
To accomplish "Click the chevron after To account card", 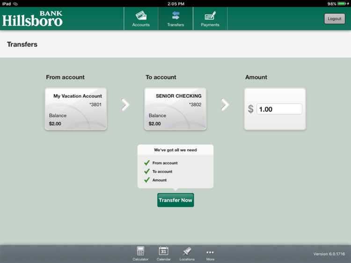I will click(225, 104).
